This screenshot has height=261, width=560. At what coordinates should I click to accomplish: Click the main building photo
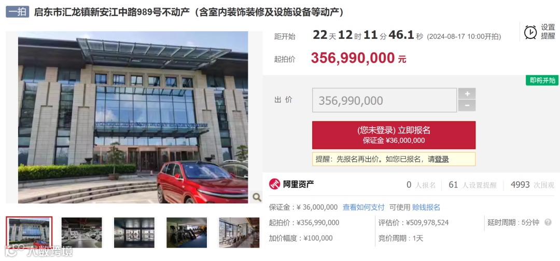tap(133, 117)
